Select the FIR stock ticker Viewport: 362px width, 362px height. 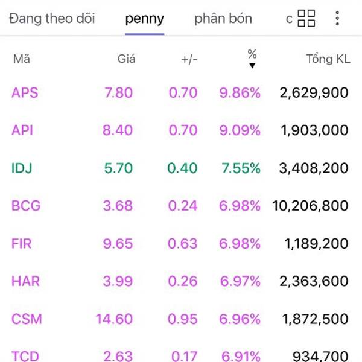coord(22,243)
